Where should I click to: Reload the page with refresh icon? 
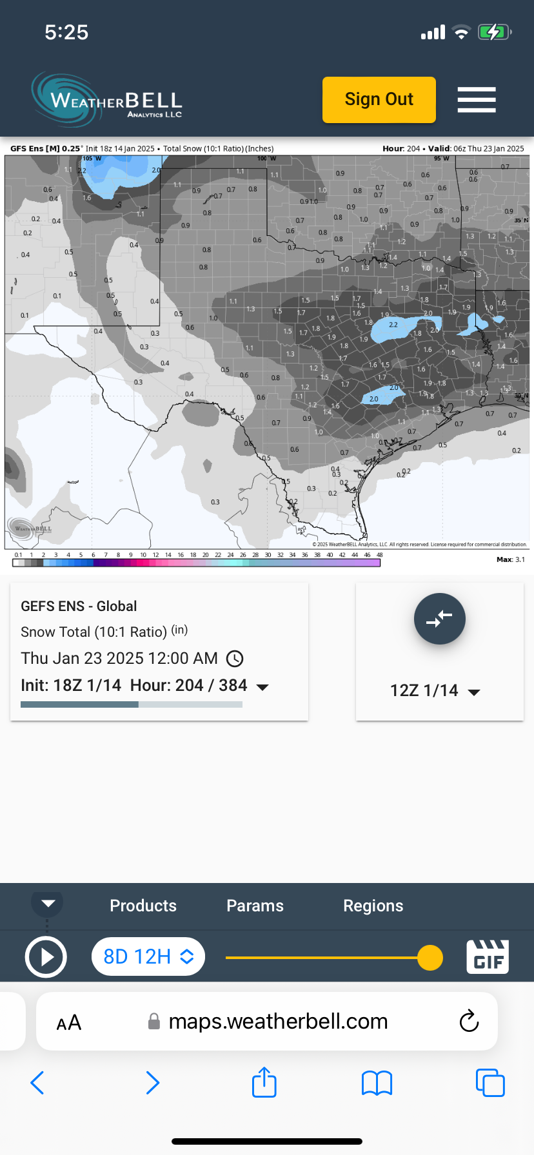[x=469, y=1022]
